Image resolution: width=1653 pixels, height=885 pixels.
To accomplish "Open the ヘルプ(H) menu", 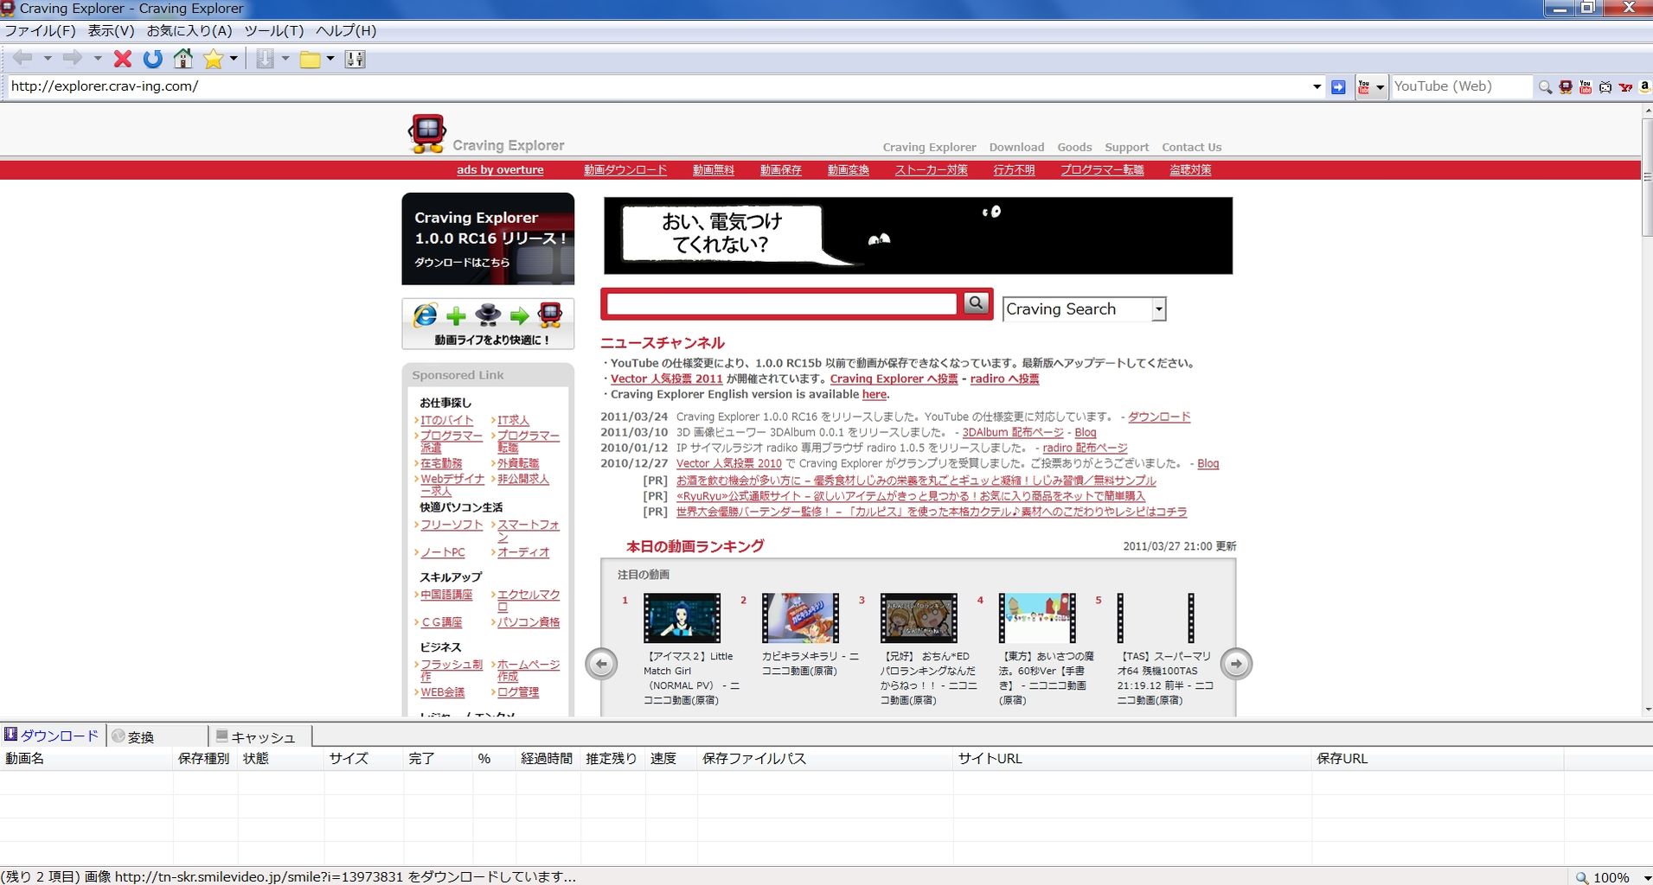I will [346, 30].
